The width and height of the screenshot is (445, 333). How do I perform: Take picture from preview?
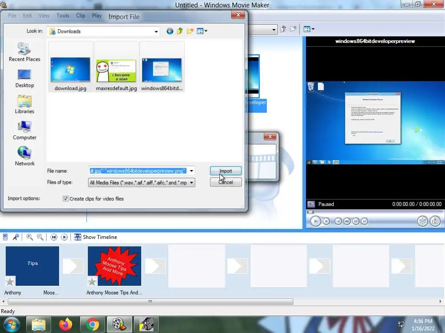435,221
